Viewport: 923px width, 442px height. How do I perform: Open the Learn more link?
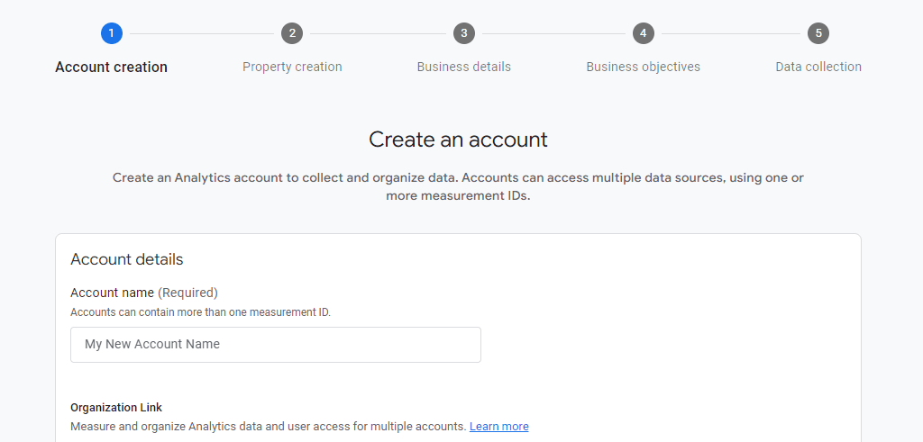499,426
